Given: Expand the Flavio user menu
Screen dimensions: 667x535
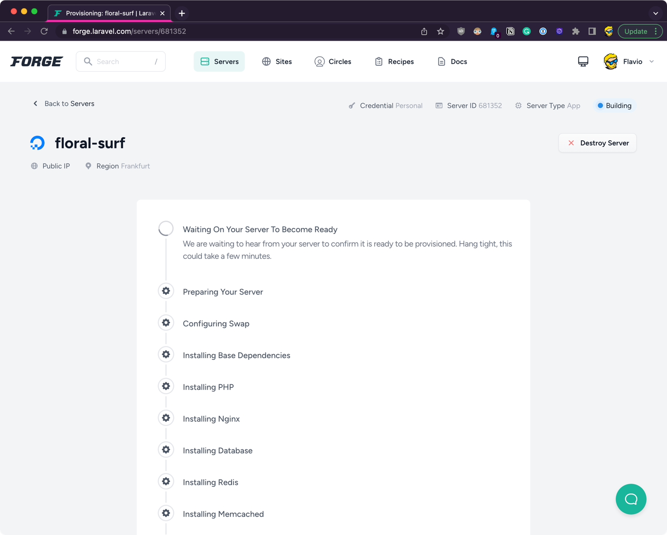Looking at the screenshot, I should tap(630, 61).
